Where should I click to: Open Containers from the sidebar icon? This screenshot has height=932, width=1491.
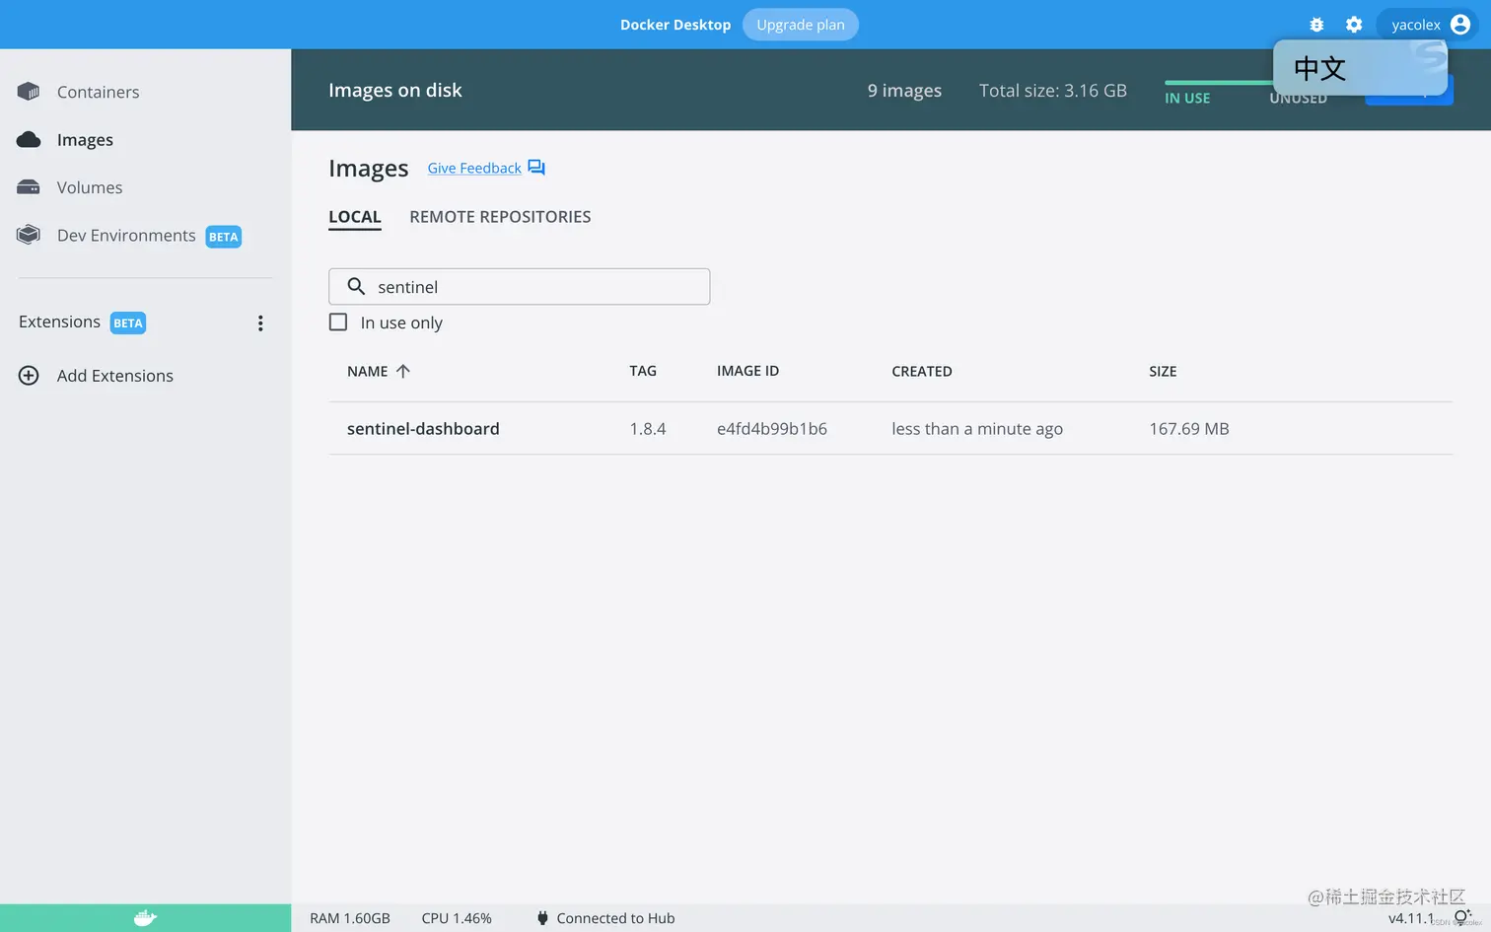(x=29, y=92)
